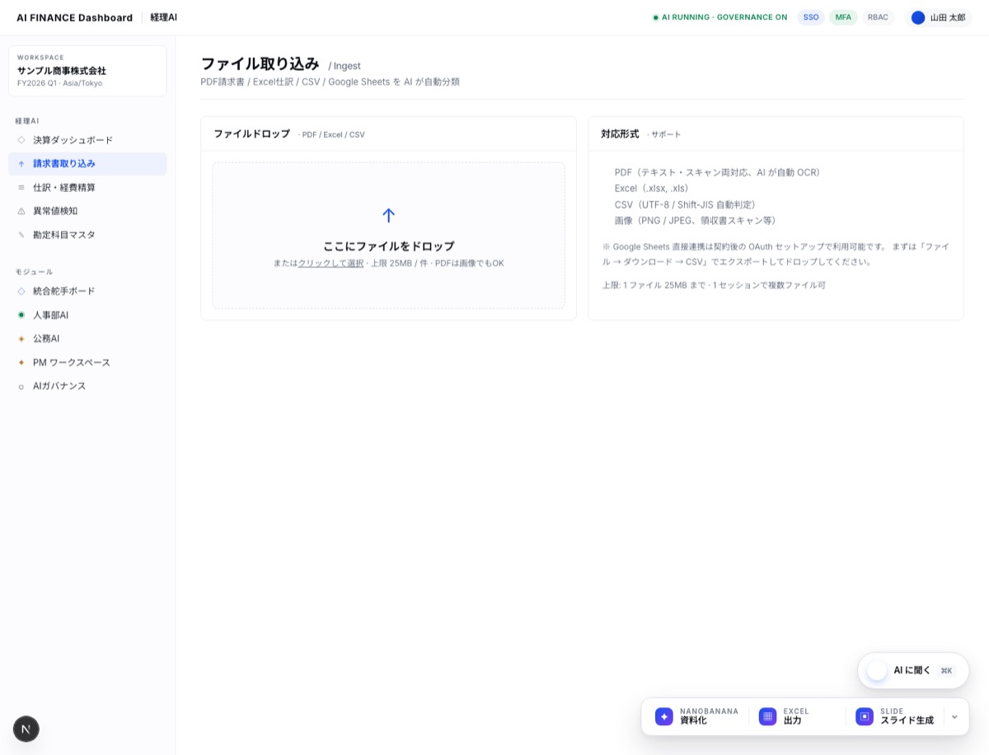Open the 山田 太郎 user menu
This screenshot has width=989, height=755.
[x=938, y=17]
